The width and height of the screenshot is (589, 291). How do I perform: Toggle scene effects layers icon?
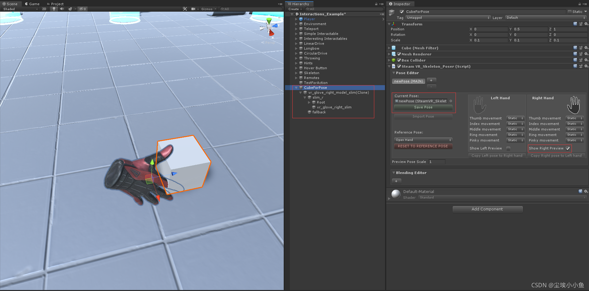tap(70, 9)
